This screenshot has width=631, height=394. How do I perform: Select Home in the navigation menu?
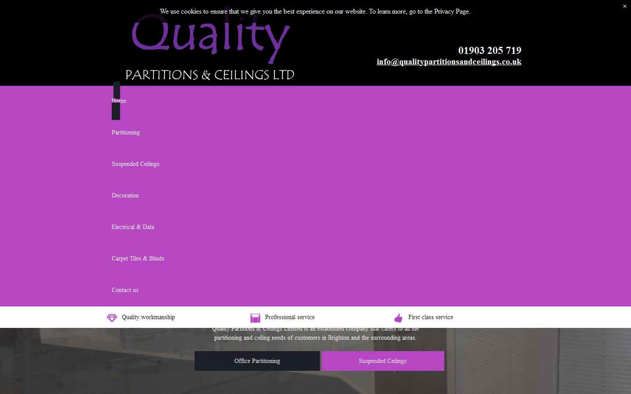click(119, 101)
